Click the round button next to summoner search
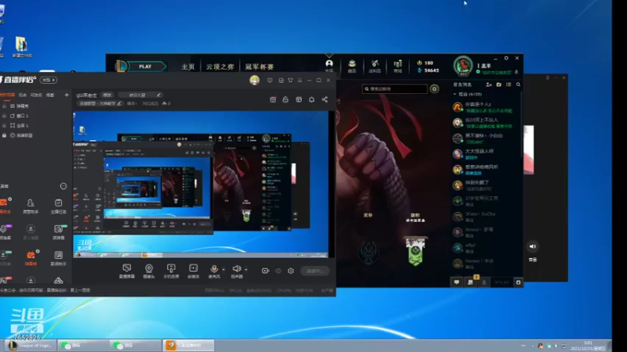Image resolution: width=627 pixels, height=352 pixels. coord(434,88)
